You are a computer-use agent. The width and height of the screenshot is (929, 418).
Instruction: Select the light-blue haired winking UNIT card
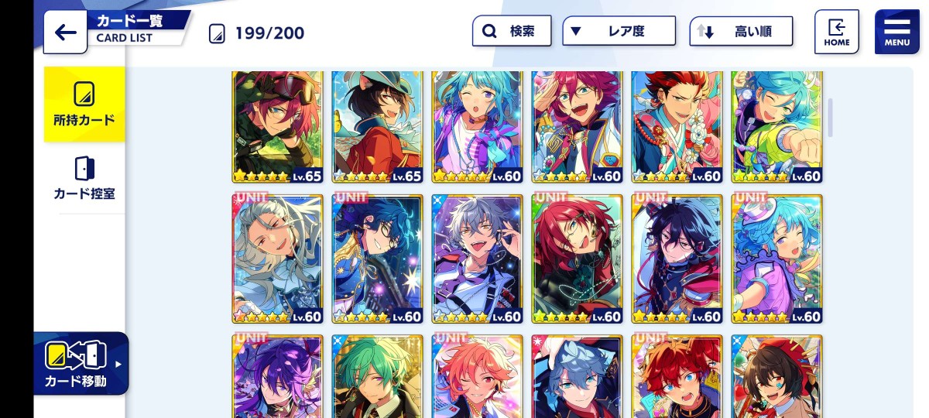[x=776, y=259]
